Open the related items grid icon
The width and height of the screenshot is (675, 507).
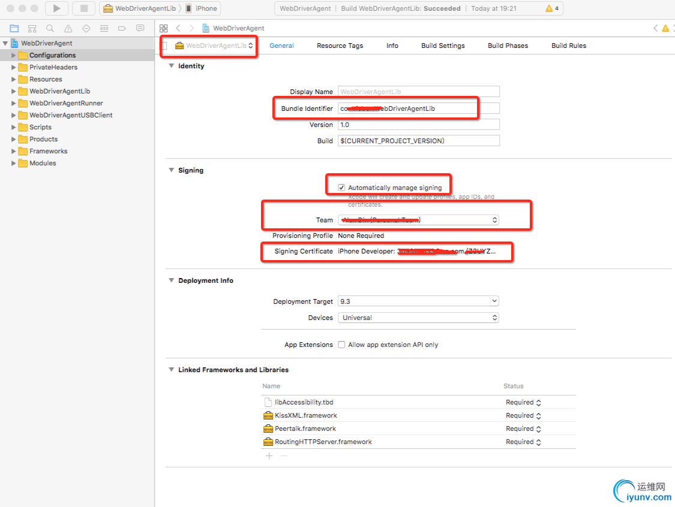pos(164,28)
